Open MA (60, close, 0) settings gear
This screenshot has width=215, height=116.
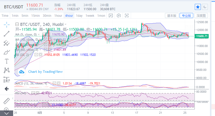[46, 49]
